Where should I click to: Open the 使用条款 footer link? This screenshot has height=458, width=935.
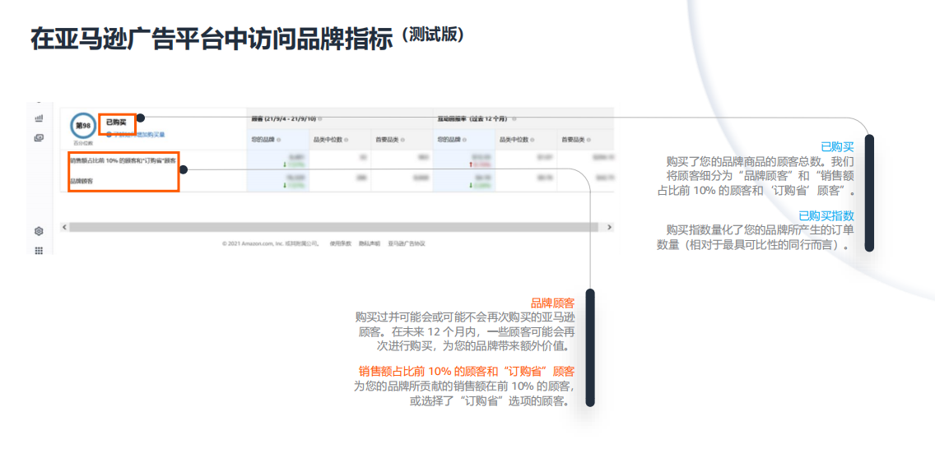pos(341,243)
